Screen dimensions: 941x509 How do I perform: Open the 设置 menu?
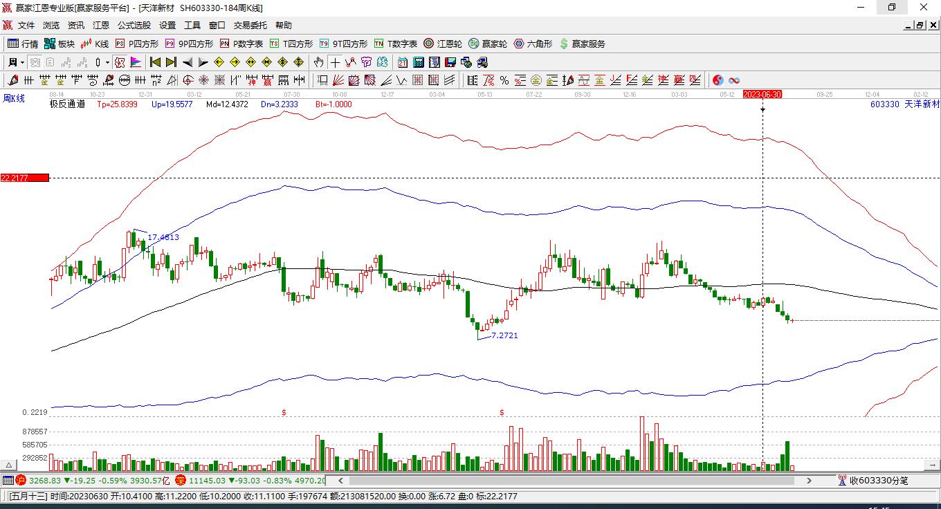tap(167, 26)
